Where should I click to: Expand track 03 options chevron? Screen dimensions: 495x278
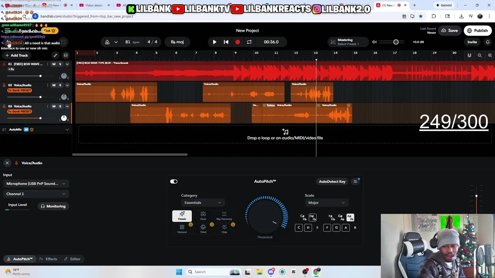67,106
